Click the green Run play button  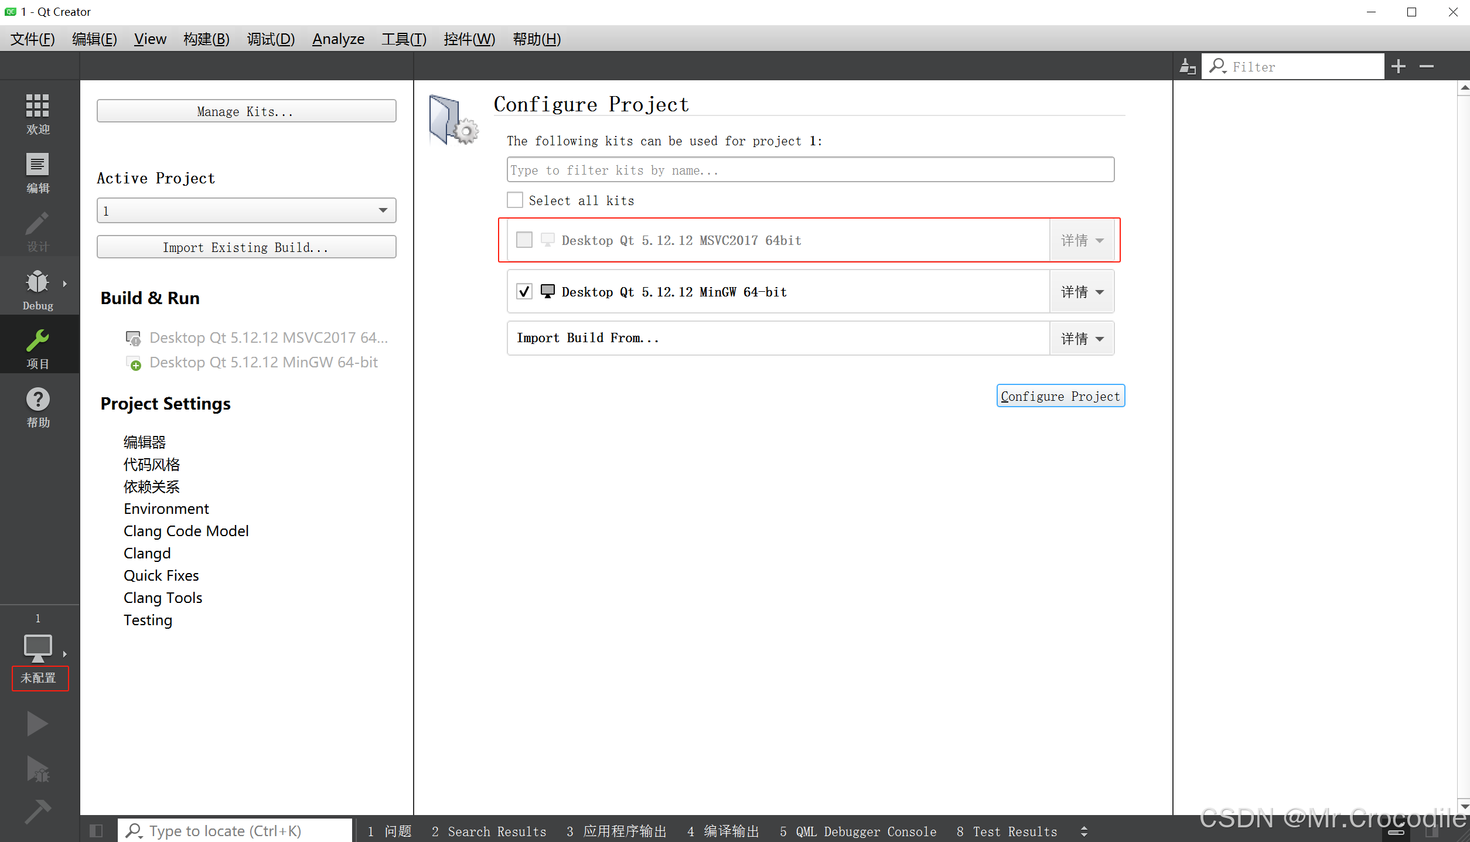pos(37,724)
